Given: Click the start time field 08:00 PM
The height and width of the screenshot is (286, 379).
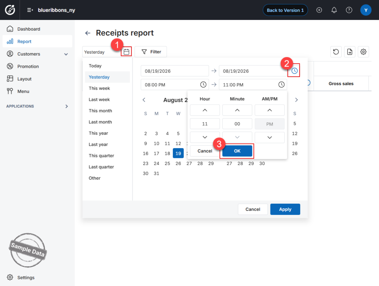Looking at the screenshot, I should point(175,85).
